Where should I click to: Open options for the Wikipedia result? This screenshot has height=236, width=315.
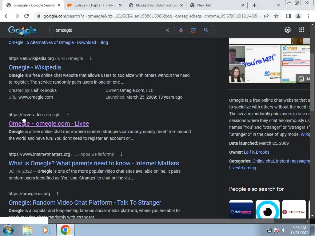(x=91, y=58)
